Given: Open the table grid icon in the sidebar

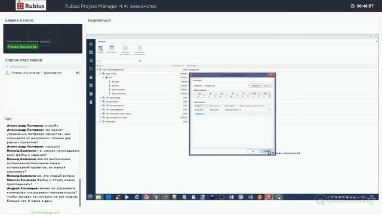Looking at the screenshot, I should [91, 85].
